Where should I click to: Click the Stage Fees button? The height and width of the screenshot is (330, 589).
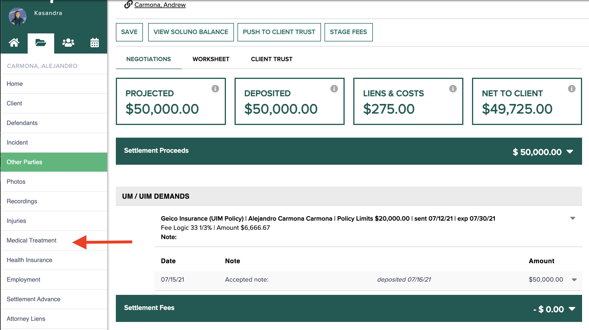pyautogui.click(x=348, y=32)
